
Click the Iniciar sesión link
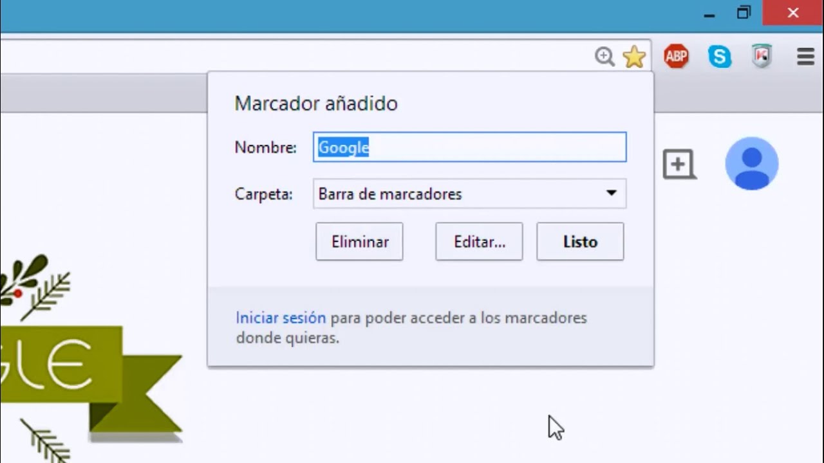point(280,318)
